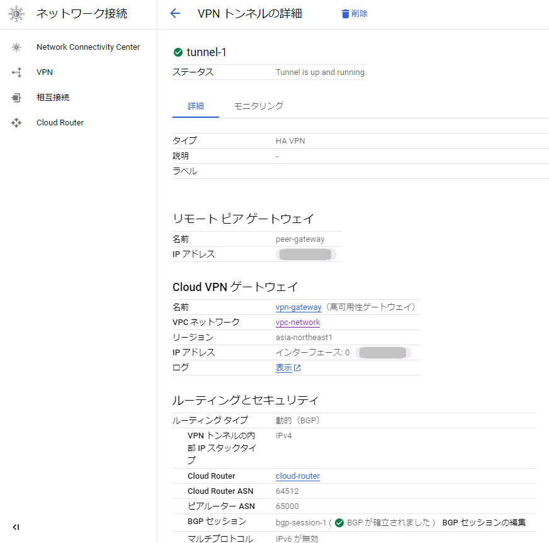Click the green tunnel-1 status checkmark
The width and height of the screenshot is (549, 543).
click(x=178, y=52)
